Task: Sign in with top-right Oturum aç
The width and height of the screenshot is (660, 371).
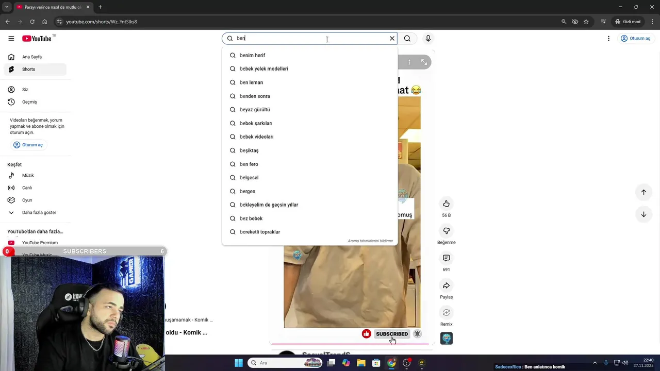Action: click(x=635, y=39)
